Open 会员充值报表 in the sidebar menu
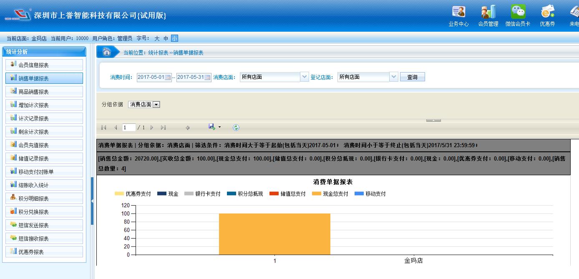The image size is (579, 279). [x=33, y=145]
